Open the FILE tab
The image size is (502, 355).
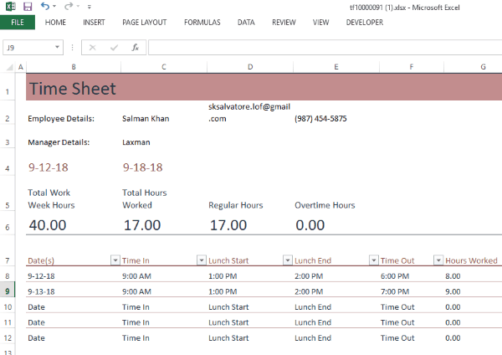point(17,23)
